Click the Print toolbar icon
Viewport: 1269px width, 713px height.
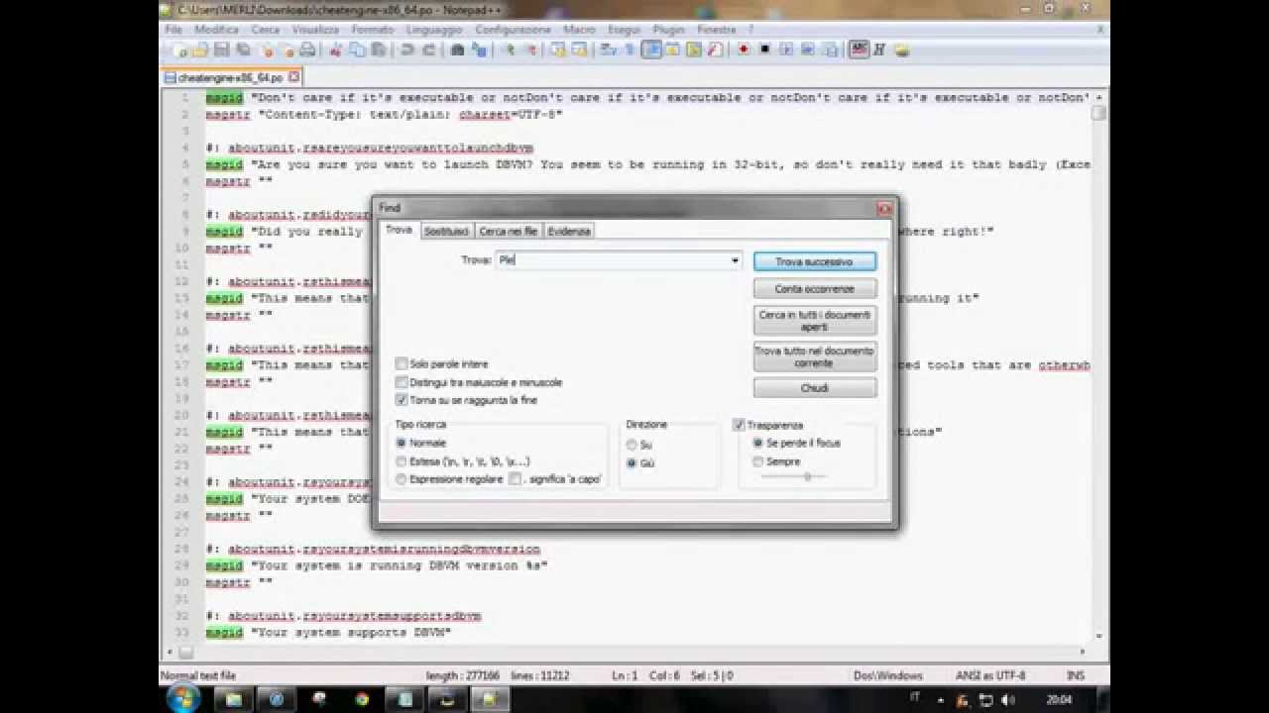pos(307,50)
